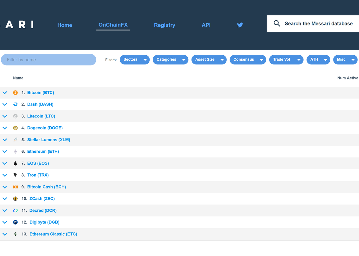Open the Asset Size filter dropdown

[209, 60]
